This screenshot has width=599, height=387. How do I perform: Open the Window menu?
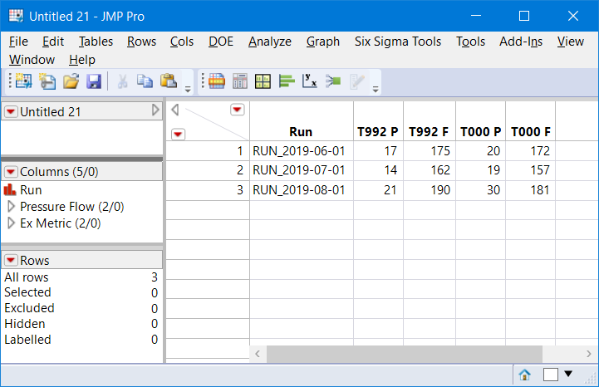coord(32,60)
